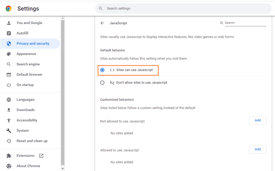Screen dimensions: 275x171
Task: Select the Appearance palette icon
Action: (8, 54)
